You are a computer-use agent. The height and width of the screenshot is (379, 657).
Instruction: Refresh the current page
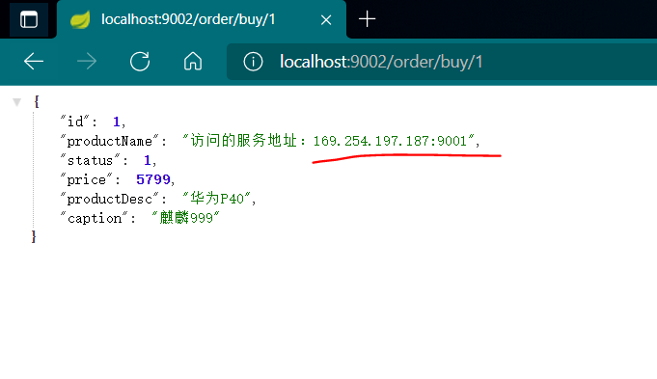[140, 62]
